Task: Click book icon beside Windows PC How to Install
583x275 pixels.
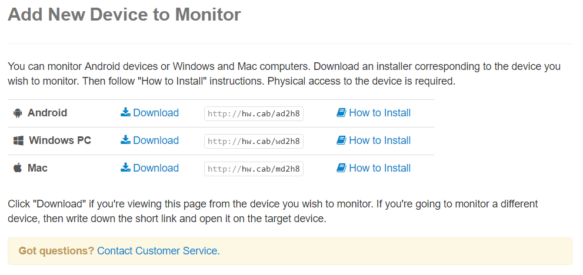Action: tap(341, 140)
